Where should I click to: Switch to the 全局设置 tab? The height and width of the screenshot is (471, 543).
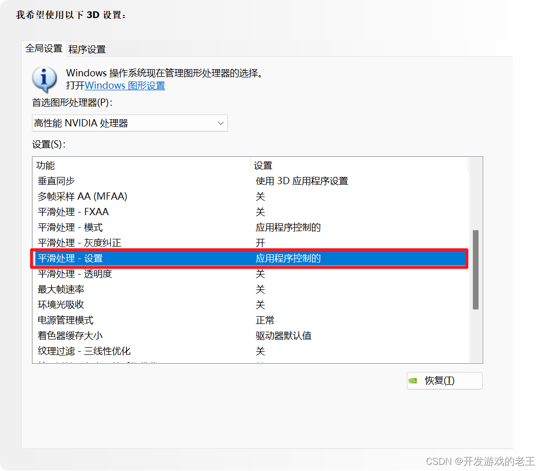[x=44, y=48]
